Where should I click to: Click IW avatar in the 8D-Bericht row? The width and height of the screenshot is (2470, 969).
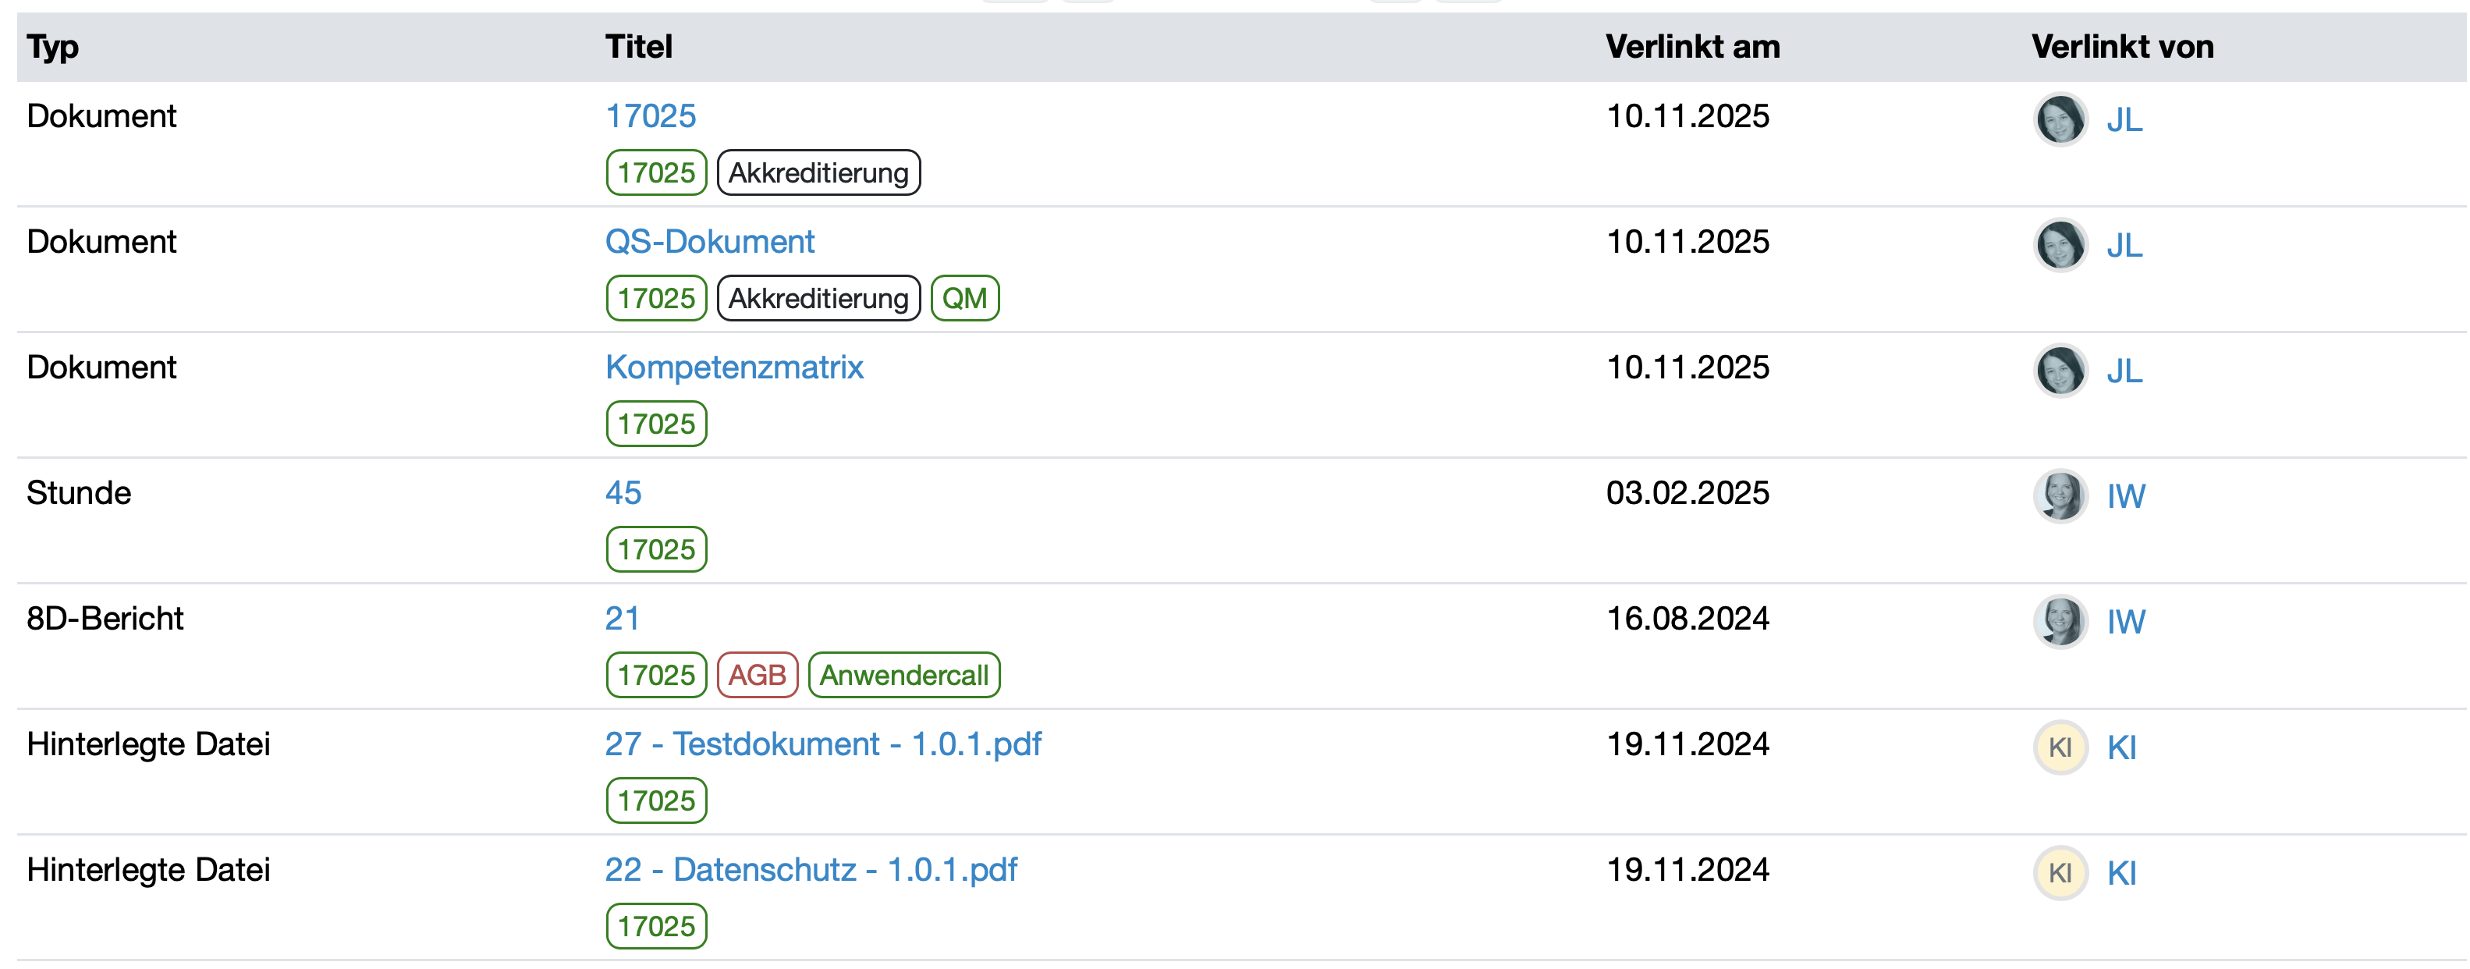[x=2060, y=622]
